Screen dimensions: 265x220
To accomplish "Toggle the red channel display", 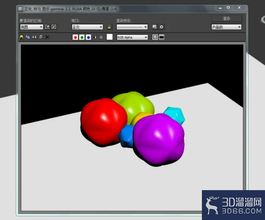I will click(75, 37).
